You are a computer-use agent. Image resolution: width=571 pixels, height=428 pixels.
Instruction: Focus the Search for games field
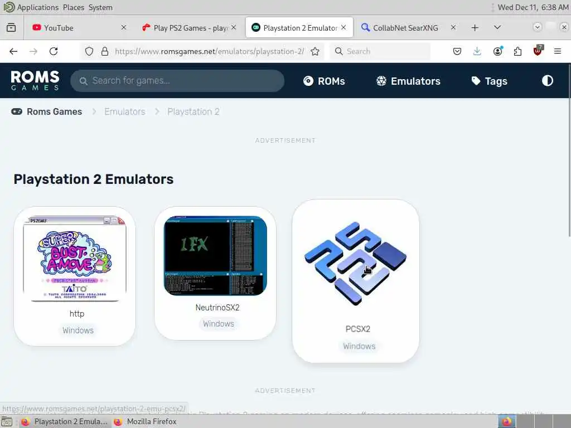[x=177, y=81]
